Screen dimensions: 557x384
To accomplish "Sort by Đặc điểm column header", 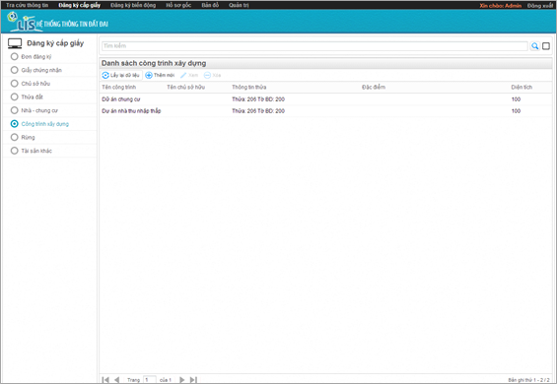I will coord(374,87).
